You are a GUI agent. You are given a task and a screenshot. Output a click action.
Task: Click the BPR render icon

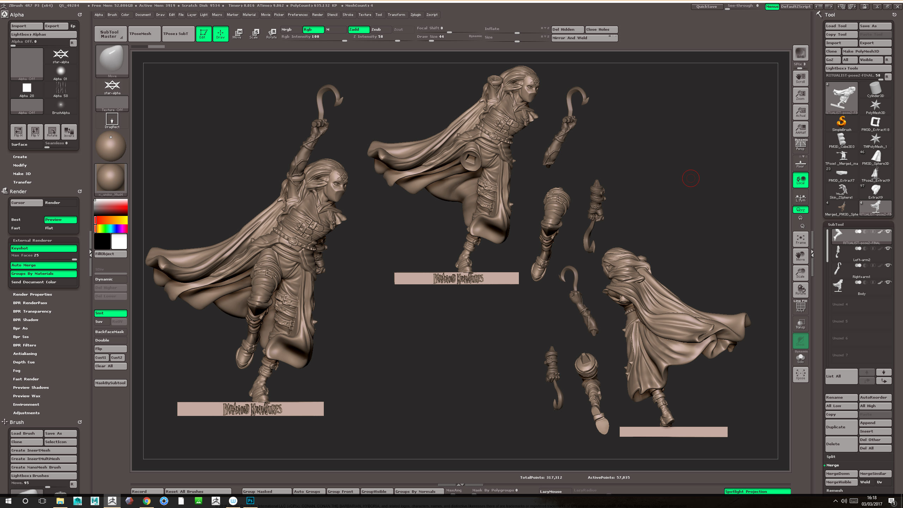[x=800, y=53]
